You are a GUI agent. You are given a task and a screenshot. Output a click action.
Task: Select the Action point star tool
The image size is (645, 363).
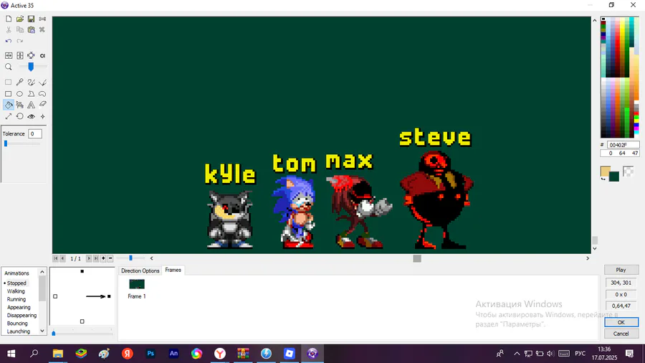click(42, 116)
